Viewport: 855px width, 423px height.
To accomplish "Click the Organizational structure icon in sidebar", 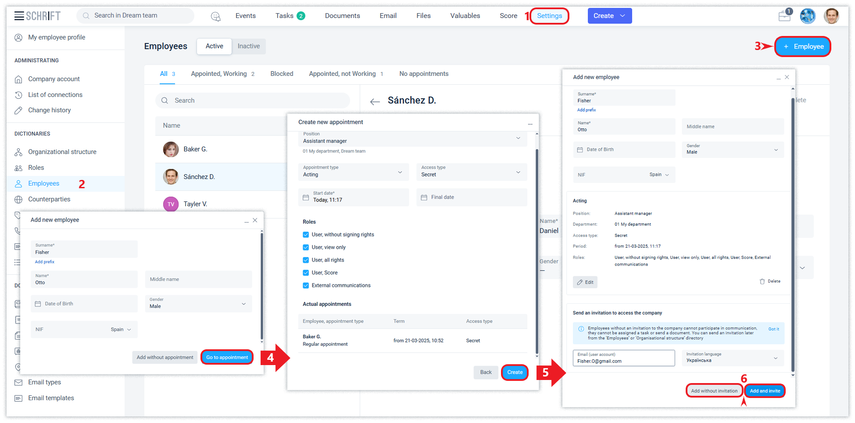I will pos(18,152).
